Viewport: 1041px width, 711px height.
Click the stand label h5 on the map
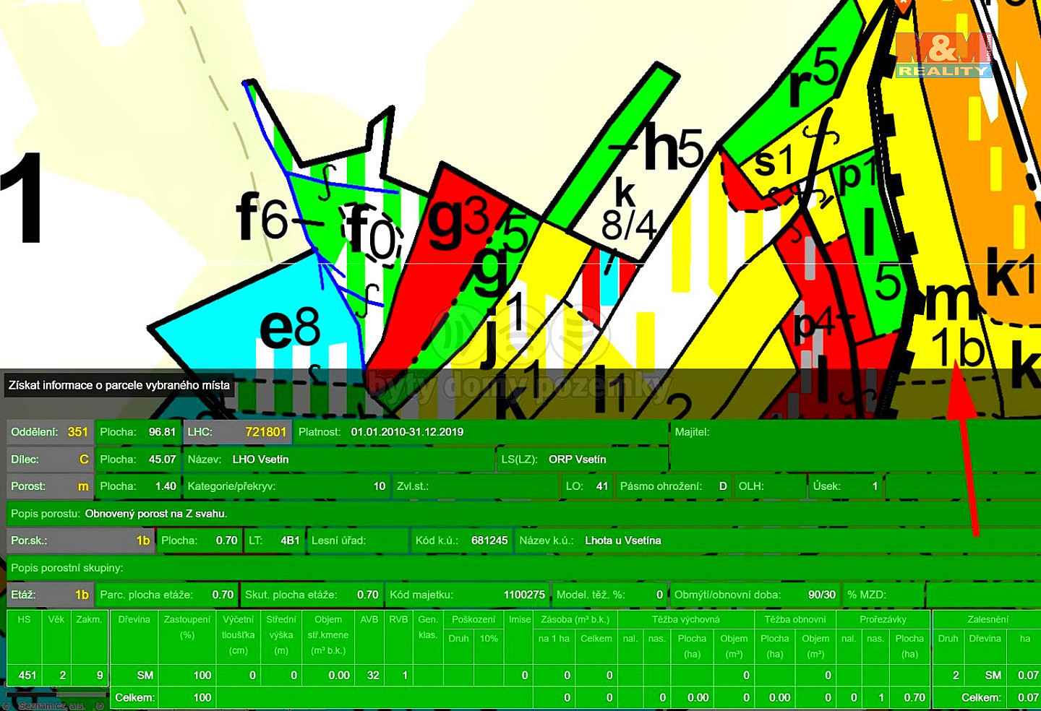674,147
